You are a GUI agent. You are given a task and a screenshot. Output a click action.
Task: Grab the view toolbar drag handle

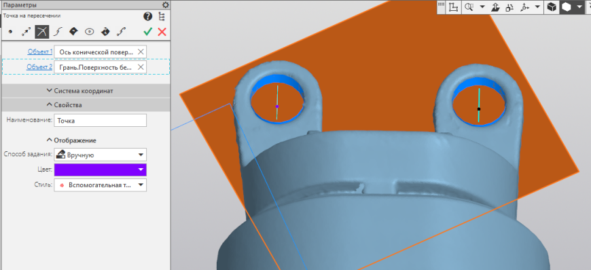pos(441,4)
